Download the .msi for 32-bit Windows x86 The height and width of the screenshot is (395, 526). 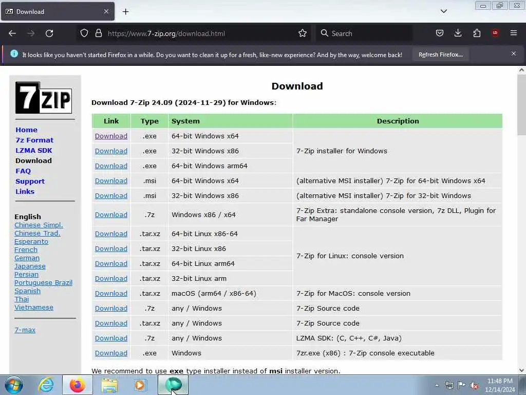111,195
